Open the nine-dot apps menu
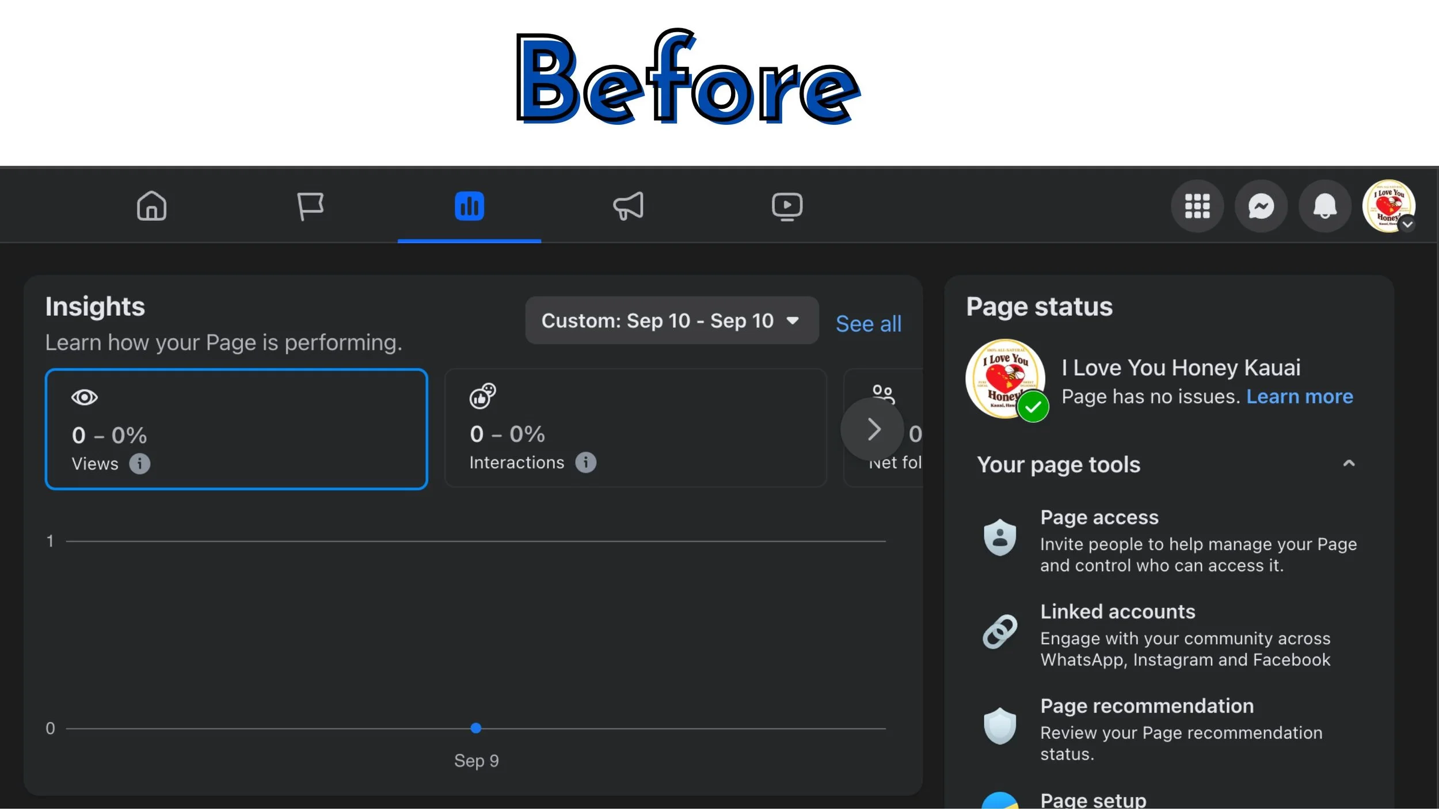The width and height of the screenshot is (1439, 809). point(1197,206)
